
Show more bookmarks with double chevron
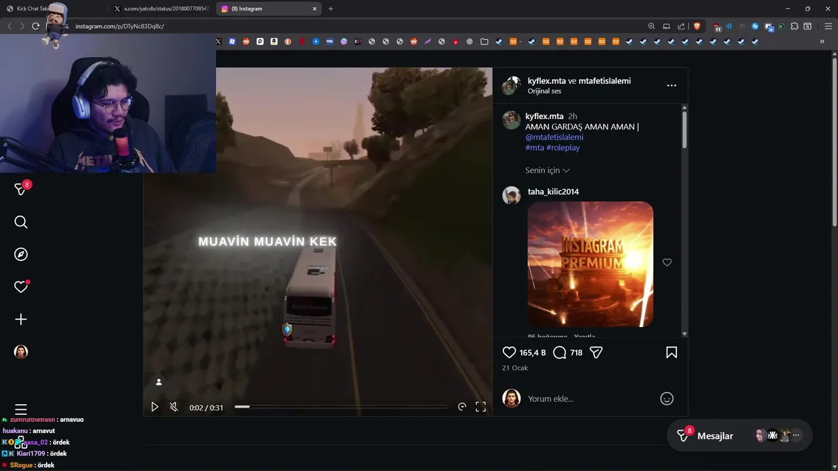click(822, 41)
